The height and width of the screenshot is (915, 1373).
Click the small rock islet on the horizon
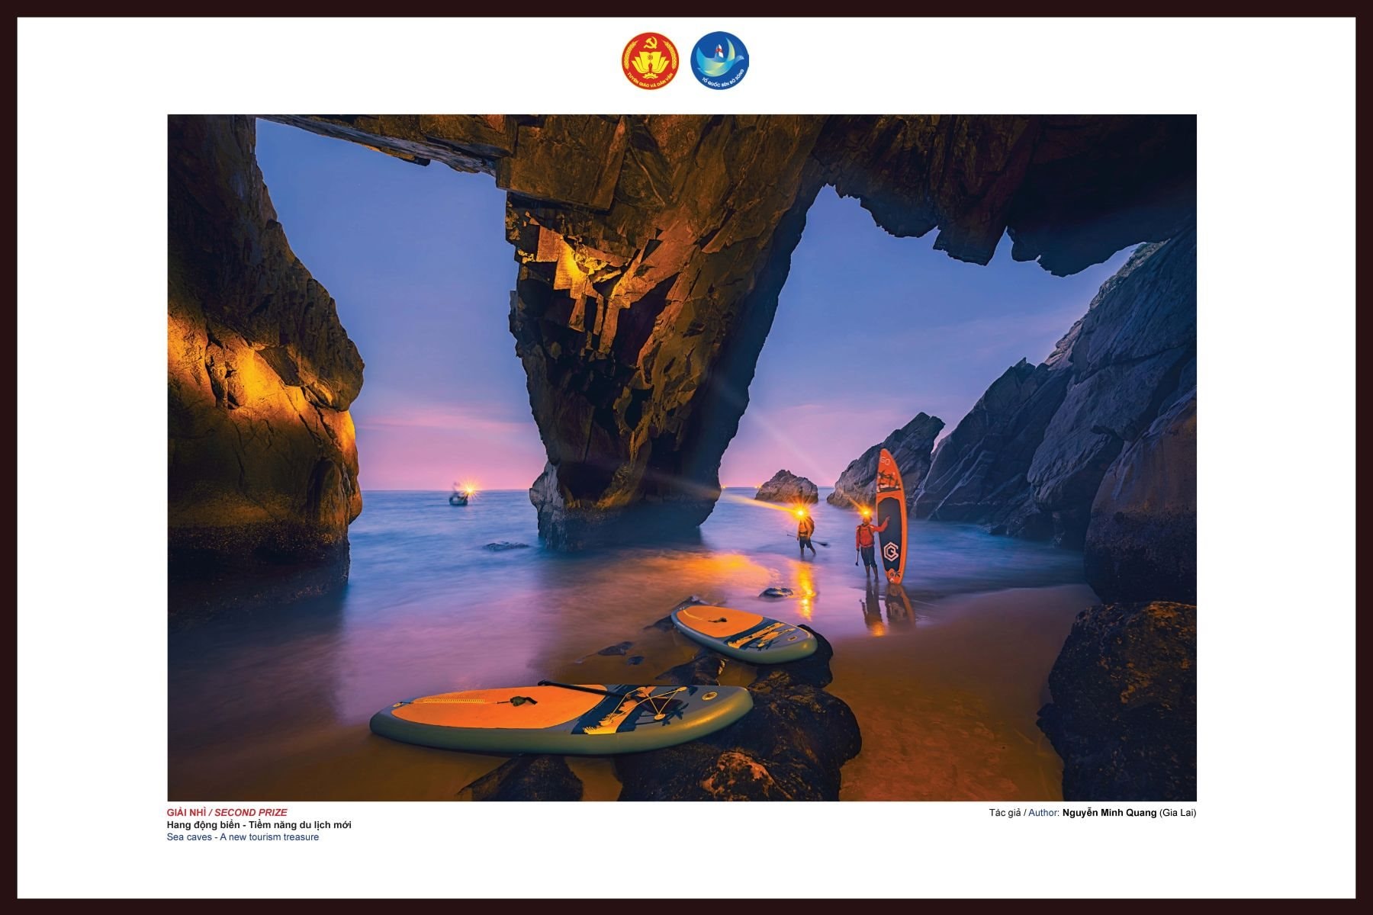786,487
